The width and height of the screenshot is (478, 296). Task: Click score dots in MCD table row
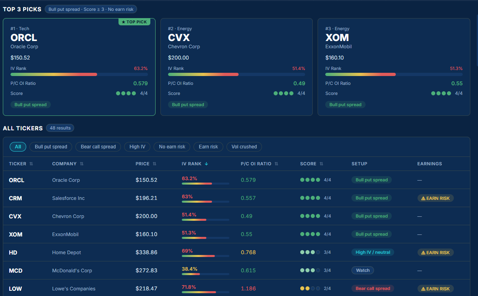point(310,270)
